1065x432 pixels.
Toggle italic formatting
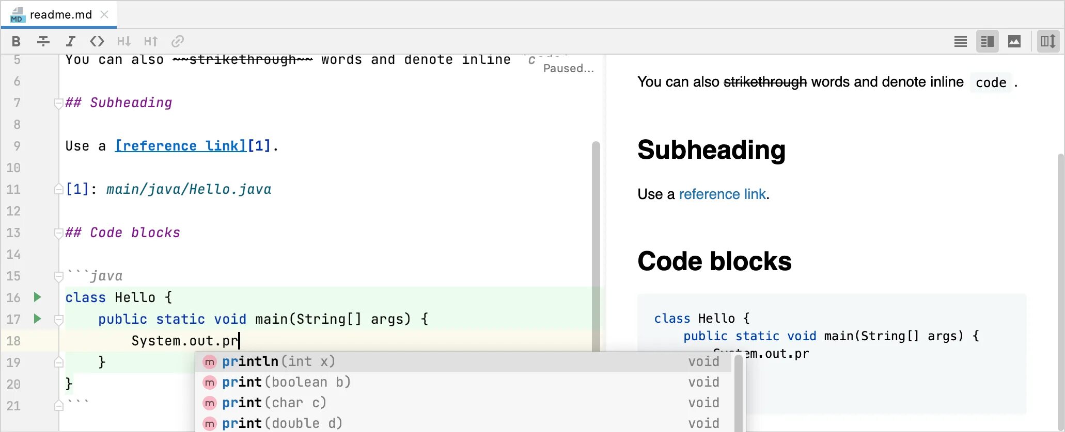(x=70, y=41)
